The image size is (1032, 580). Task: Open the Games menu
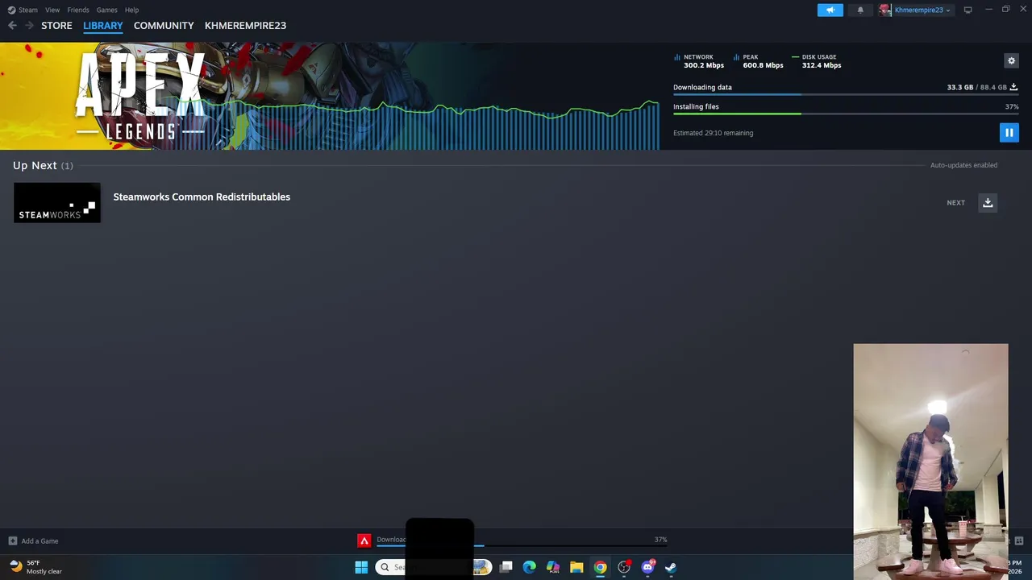coord(106,10)
